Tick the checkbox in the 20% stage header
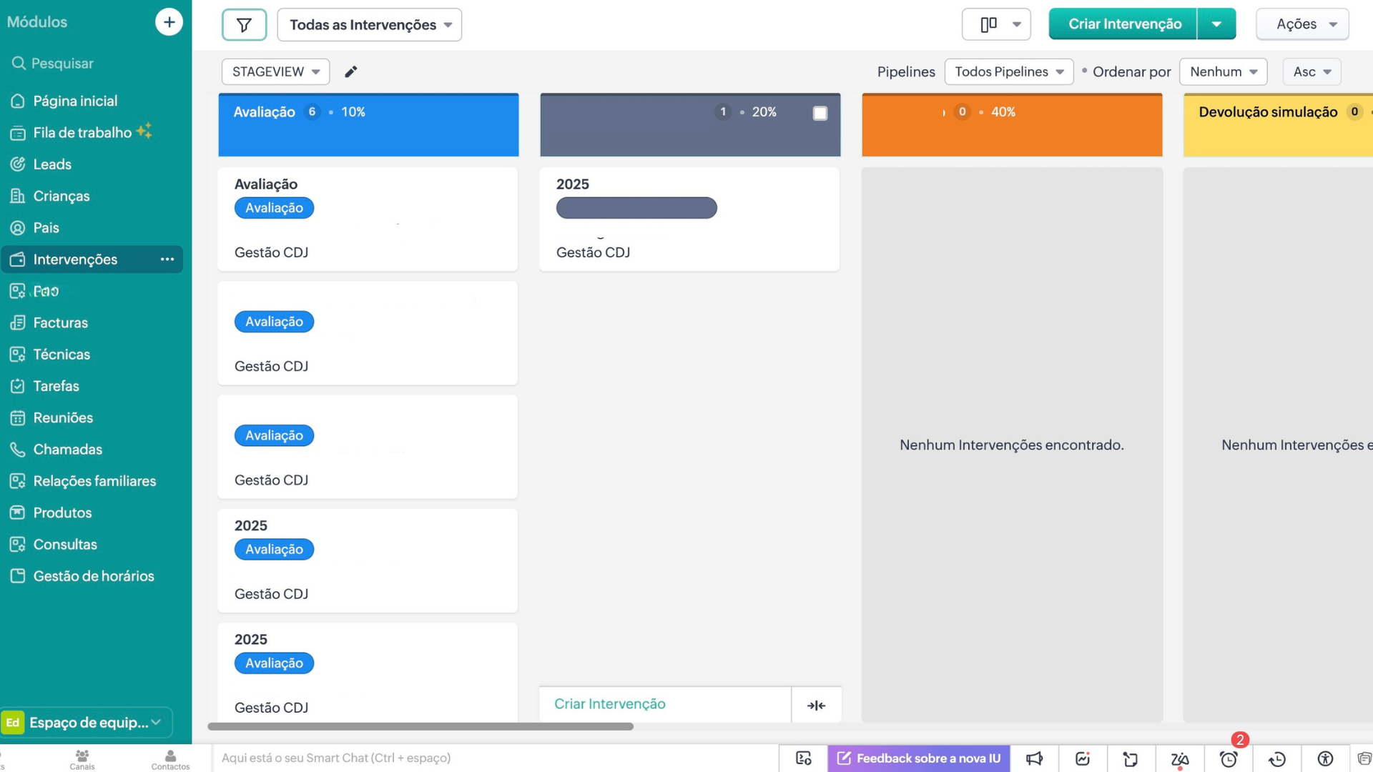This screenshot has width=1373, height=772. tap(820, 113)
